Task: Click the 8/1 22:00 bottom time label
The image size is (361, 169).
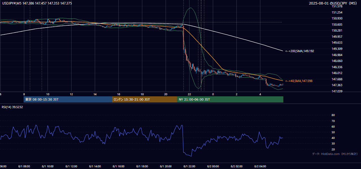Action: [x=190, y=166]
